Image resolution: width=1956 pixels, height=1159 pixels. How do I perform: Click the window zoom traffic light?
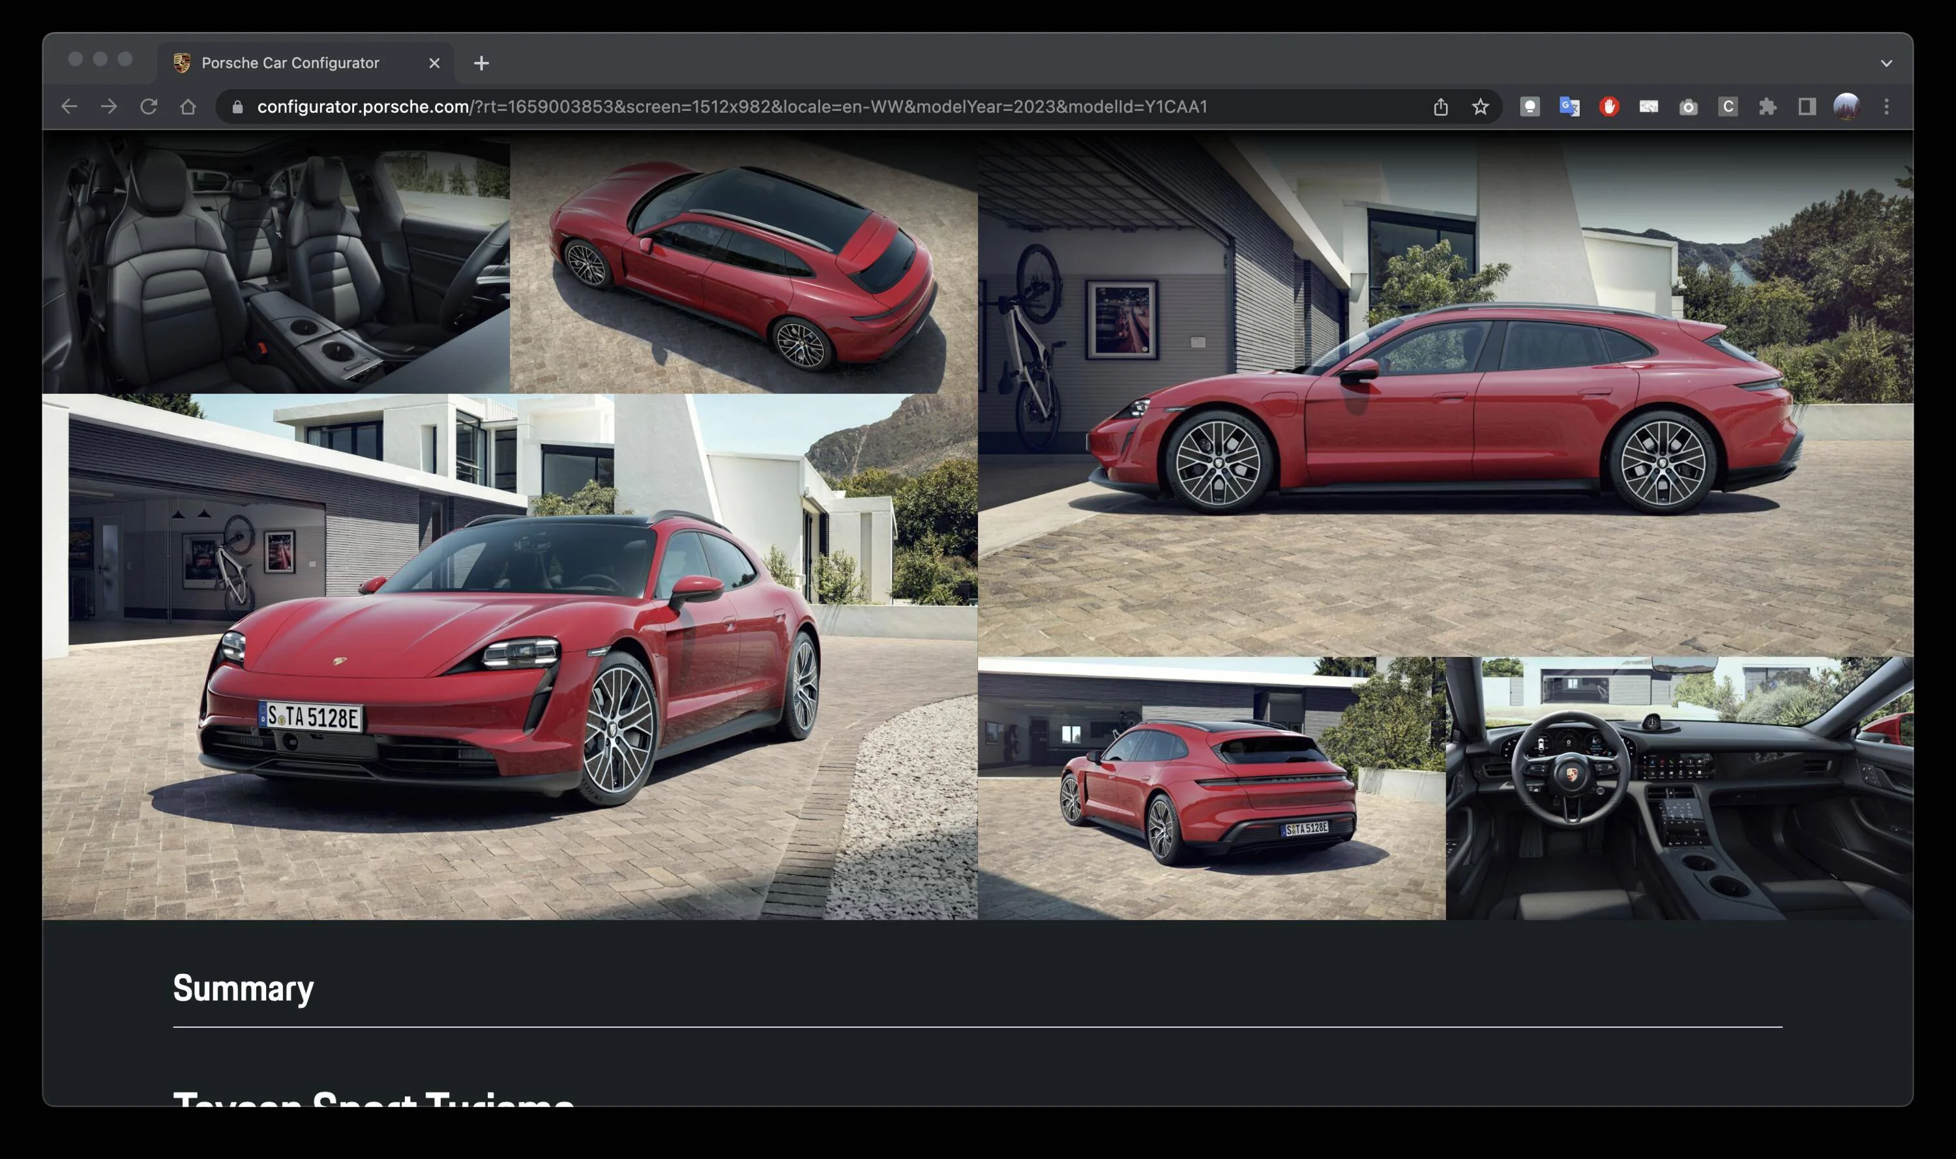pyautogui.click(x=125, y=59)
